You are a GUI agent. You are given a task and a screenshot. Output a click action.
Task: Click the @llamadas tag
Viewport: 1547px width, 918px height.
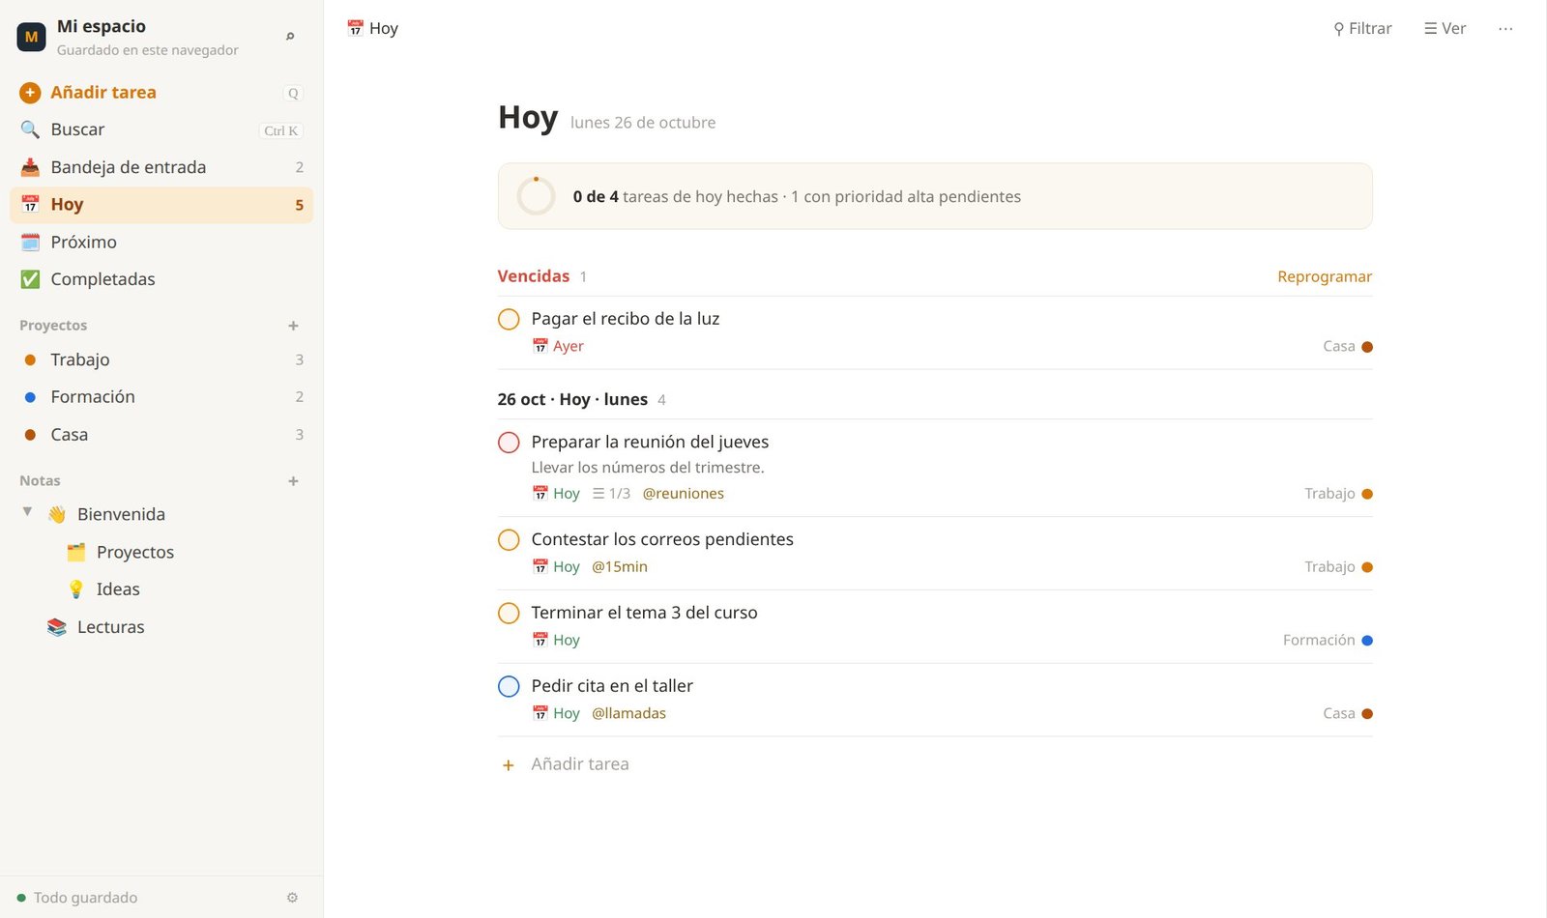pos(628,713)
